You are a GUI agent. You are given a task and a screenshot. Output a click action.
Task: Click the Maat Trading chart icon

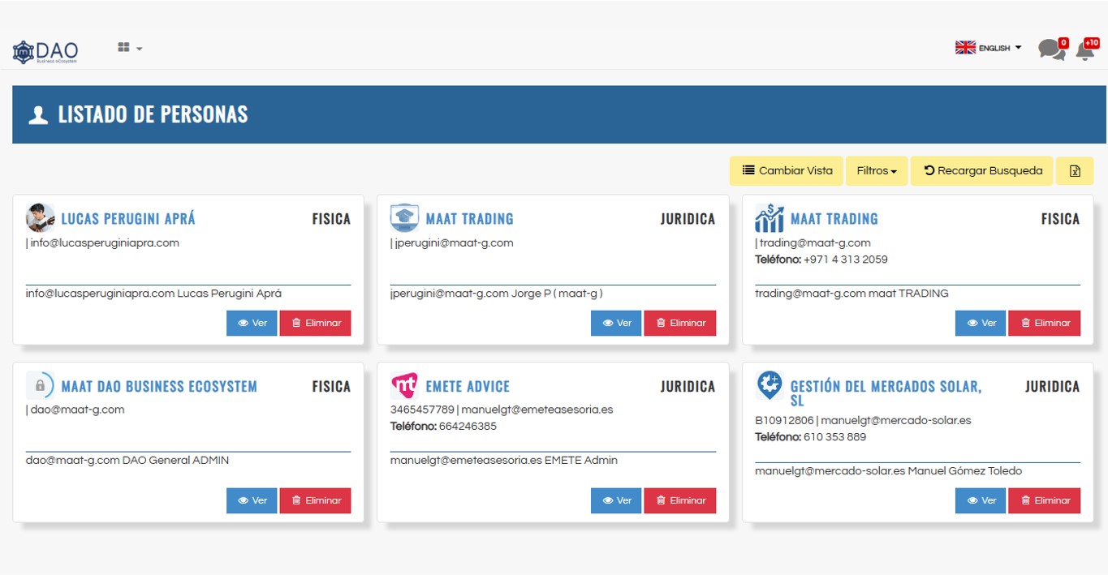click(769, 218)
